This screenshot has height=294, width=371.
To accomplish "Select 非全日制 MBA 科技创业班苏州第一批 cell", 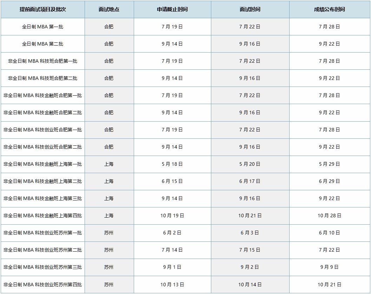I will click(42, 233).
